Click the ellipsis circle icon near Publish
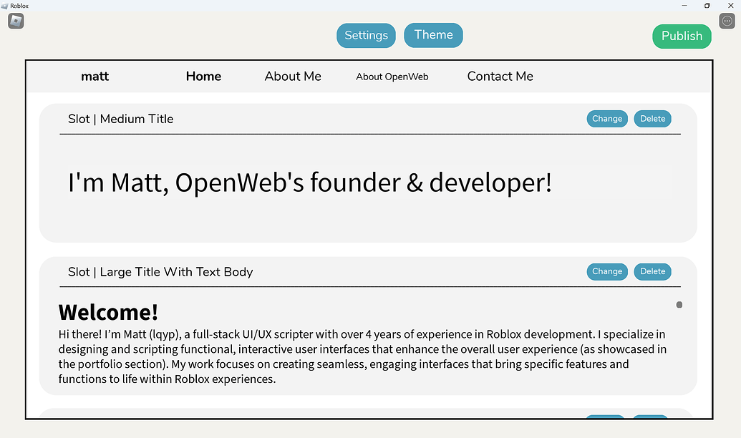 tap(727, 21)
